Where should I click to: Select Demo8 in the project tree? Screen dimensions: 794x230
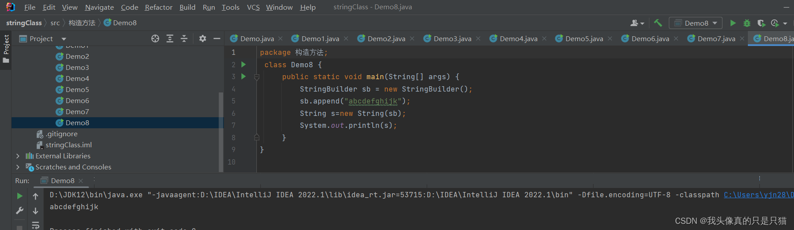(x=77, y=123)
